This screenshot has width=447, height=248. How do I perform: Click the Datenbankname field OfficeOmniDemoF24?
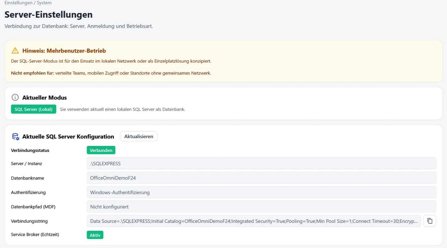(261, 178)
